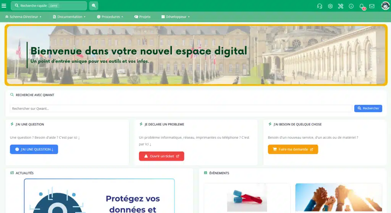Click the Qwant search magnifier icon
The width and height of the screenshot is (391, 213).
pyautogui.click(x=12, y=95)
